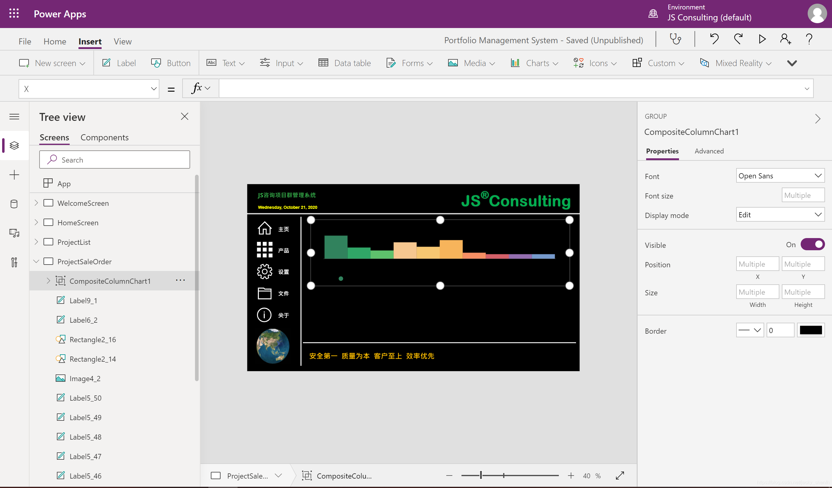The height and width of the screenshot is (488, 832).
Task: Click the Power Apps waffle launcher icon
Action: [x=14, y=13]
